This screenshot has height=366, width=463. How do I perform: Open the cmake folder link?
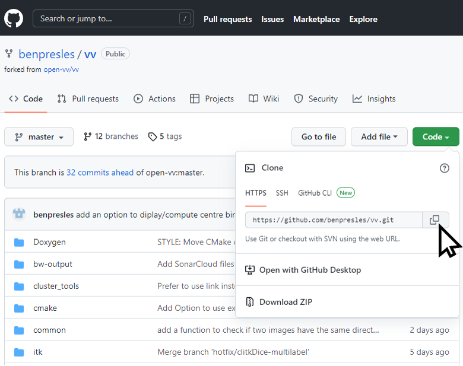[45, 308]
